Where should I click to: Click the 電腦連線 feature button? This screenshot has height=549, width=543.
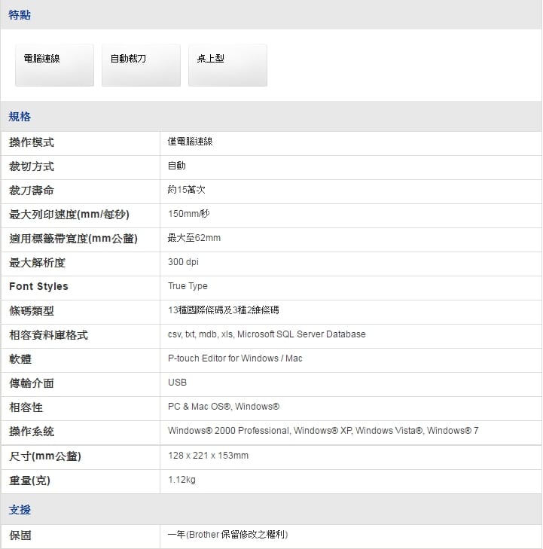coord(54,65)
